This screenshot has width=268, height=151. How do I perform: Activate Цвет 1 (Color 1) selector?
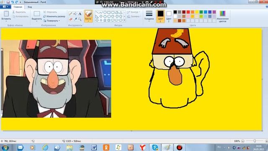160,16
